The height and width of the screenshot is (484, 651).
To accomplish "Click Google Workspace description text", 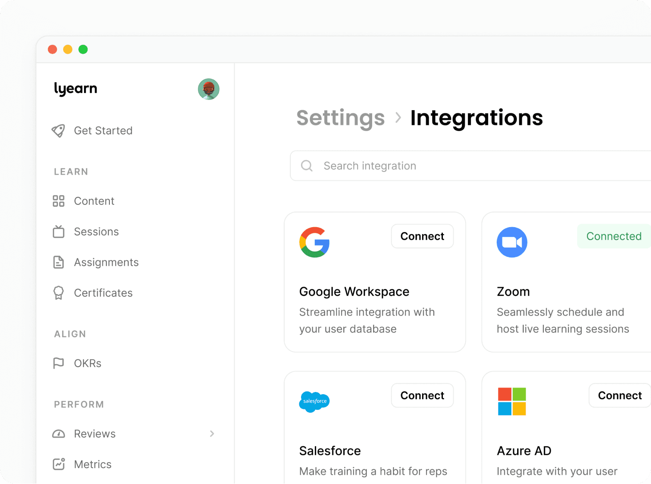I will [x=367, y=320].
